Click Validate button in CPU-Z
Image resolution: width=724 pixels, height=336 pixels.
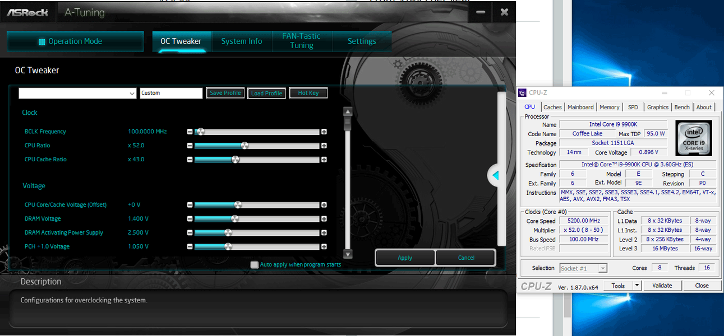[662, 286]
